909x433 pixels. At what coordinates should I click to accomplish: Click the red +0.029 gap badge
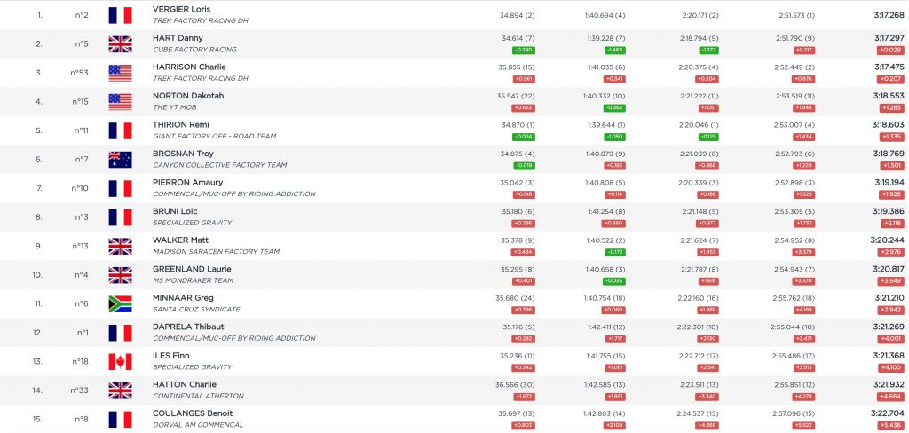coord(891,51)
